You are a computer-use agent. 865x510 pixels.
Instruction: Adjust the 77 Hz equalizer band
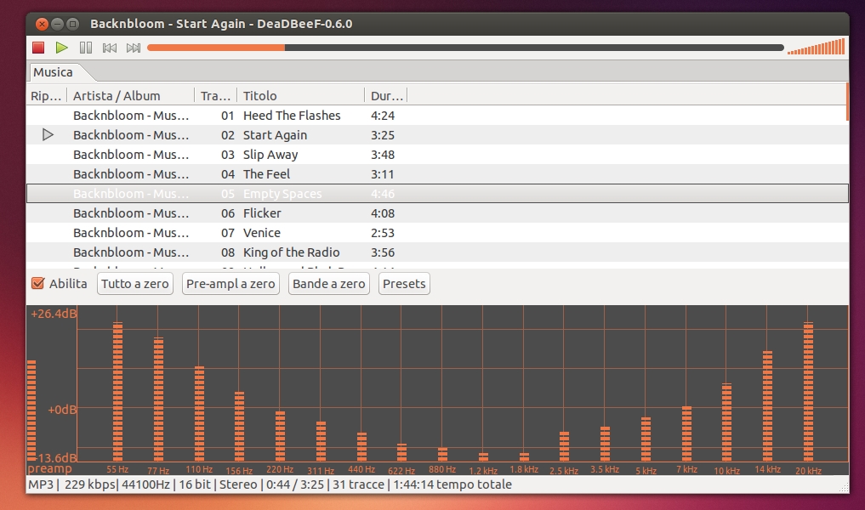(x=158, y=399)
